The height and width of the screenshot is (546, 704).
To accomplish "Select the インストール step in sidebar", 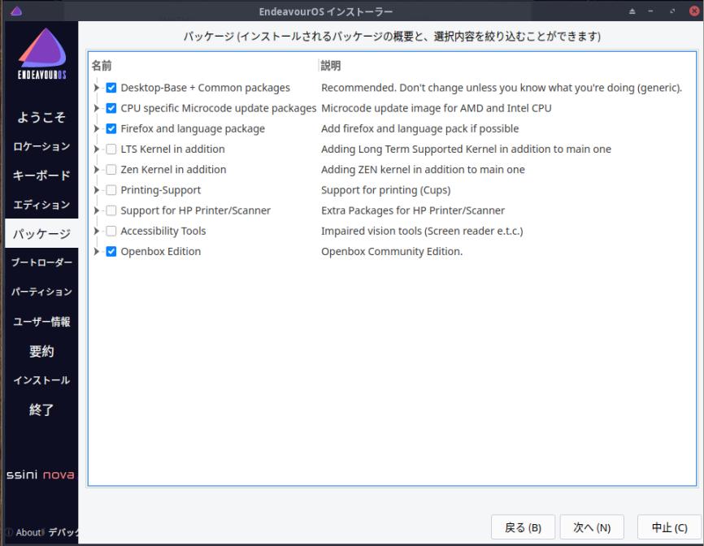I will point(41,380).
